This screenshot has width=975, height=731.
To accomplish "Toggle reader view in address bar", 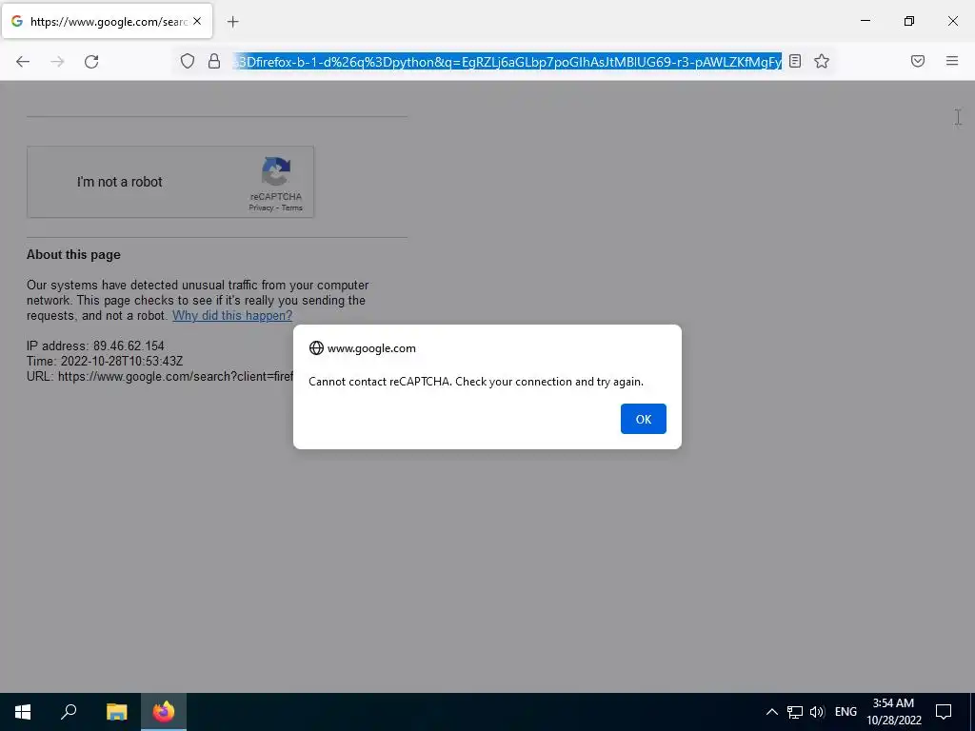I will pos(795,61).
